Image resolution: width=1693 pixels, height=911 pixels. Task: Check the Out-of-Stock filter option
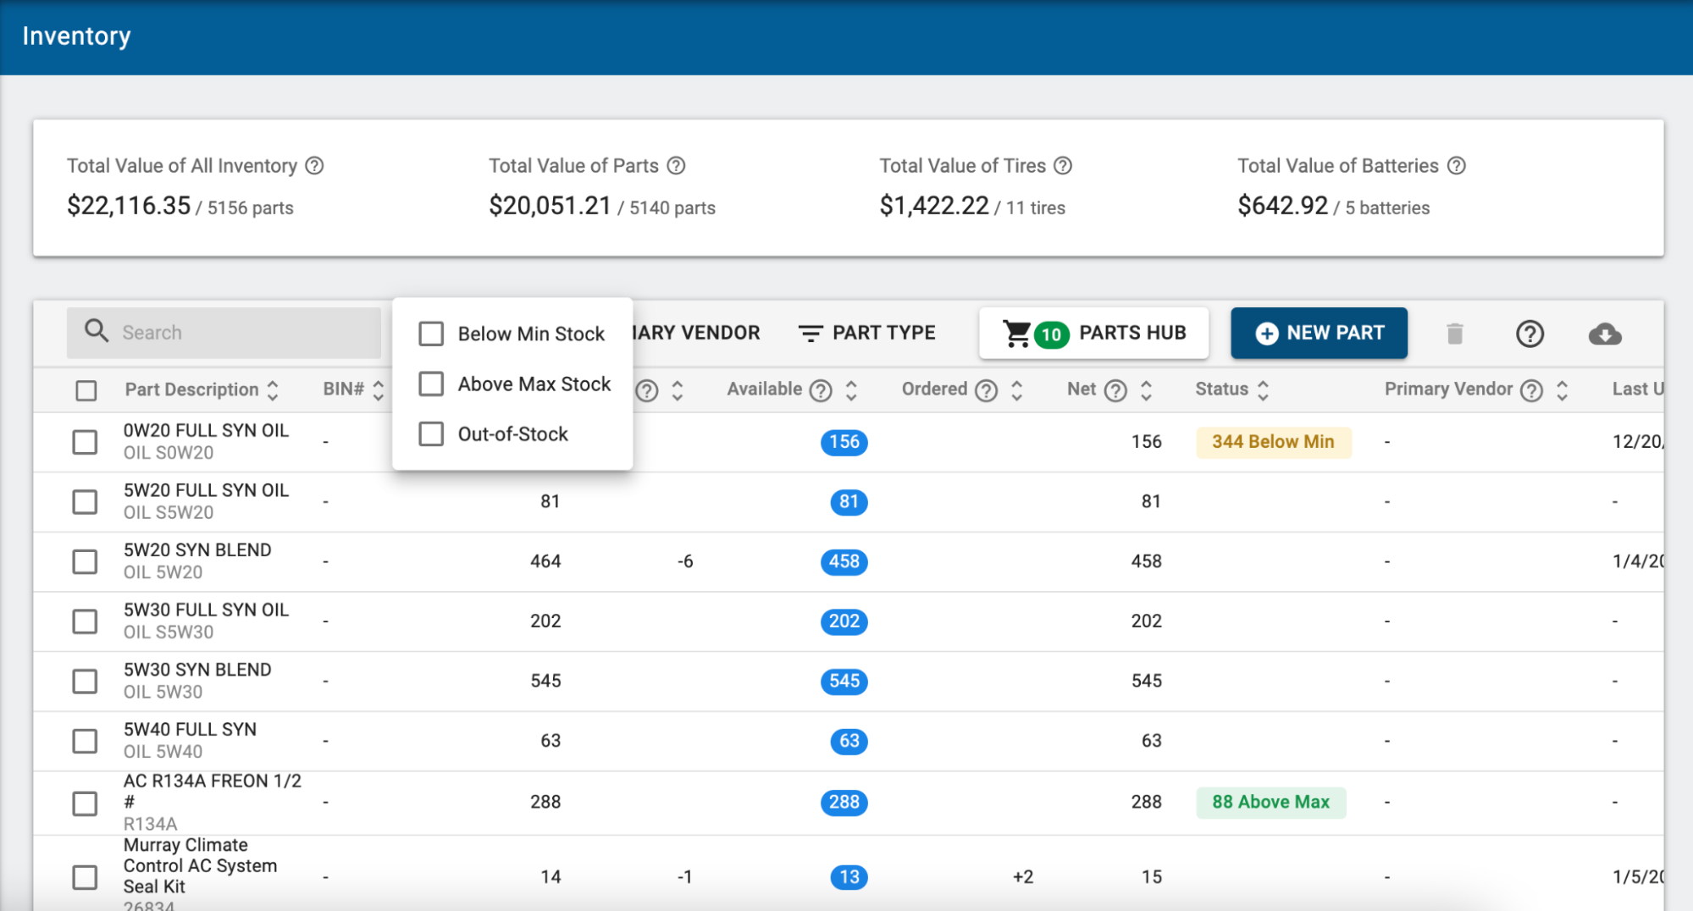point(431,433)
